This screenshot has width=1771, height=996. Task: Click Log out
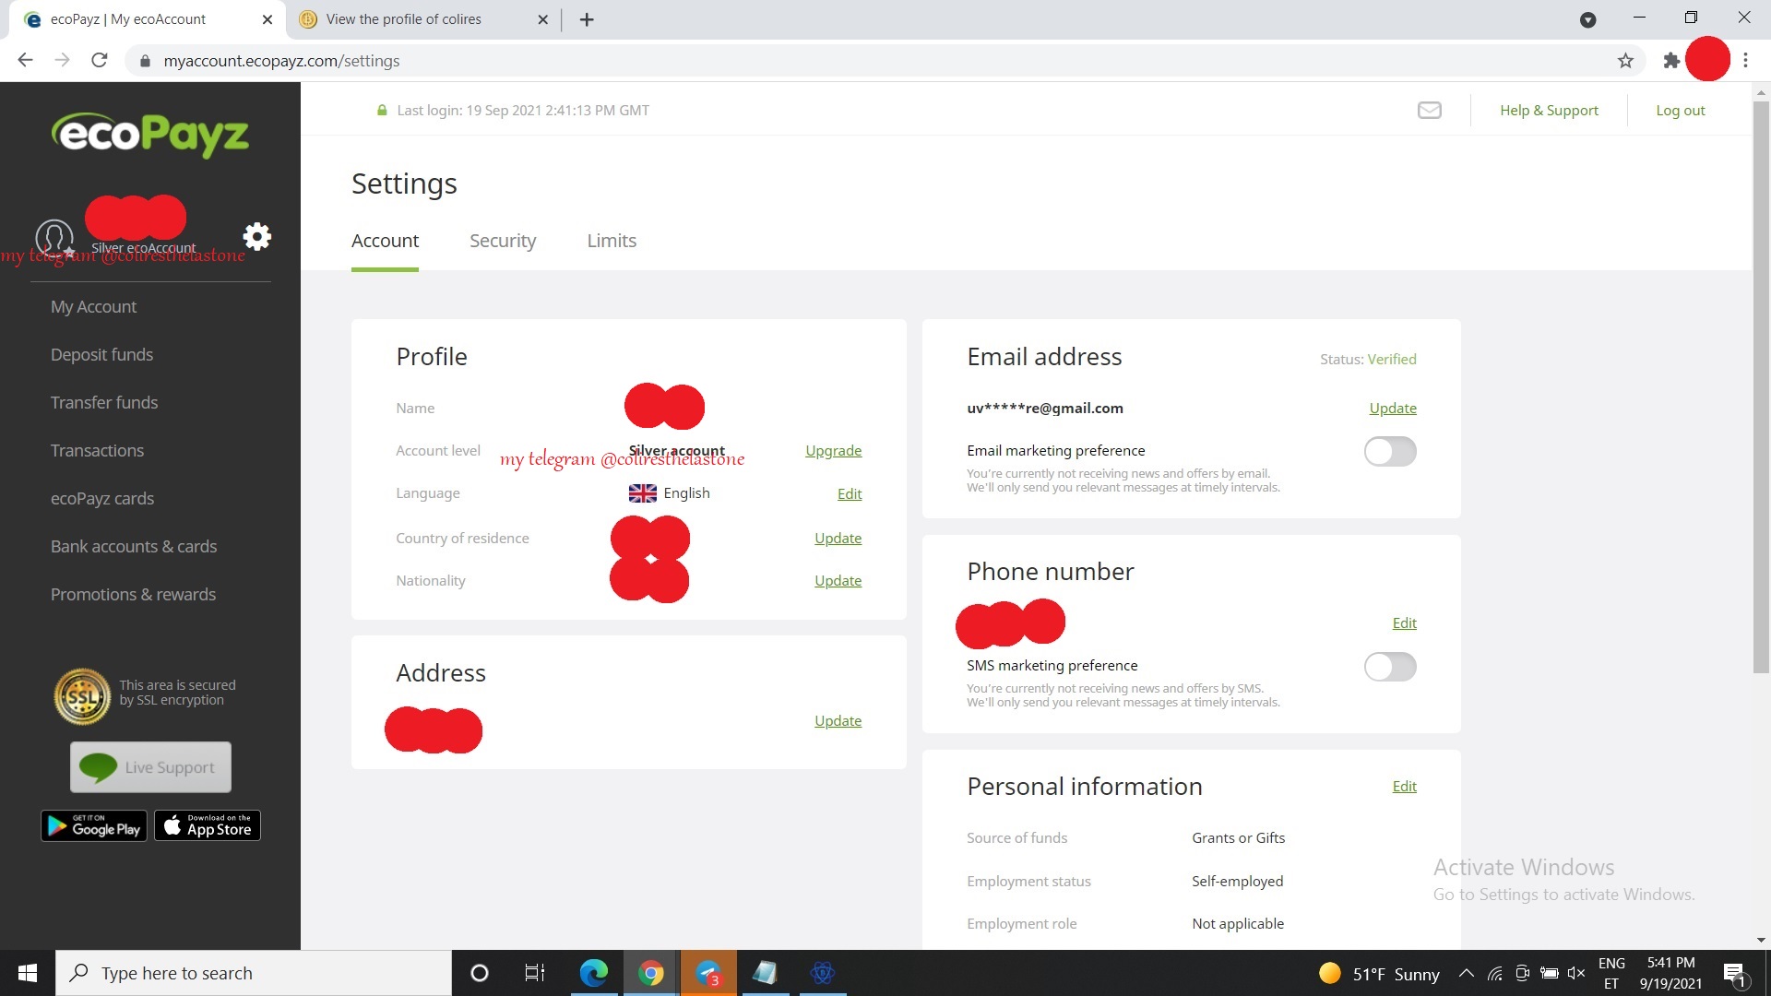click(x=1680, y=111)
